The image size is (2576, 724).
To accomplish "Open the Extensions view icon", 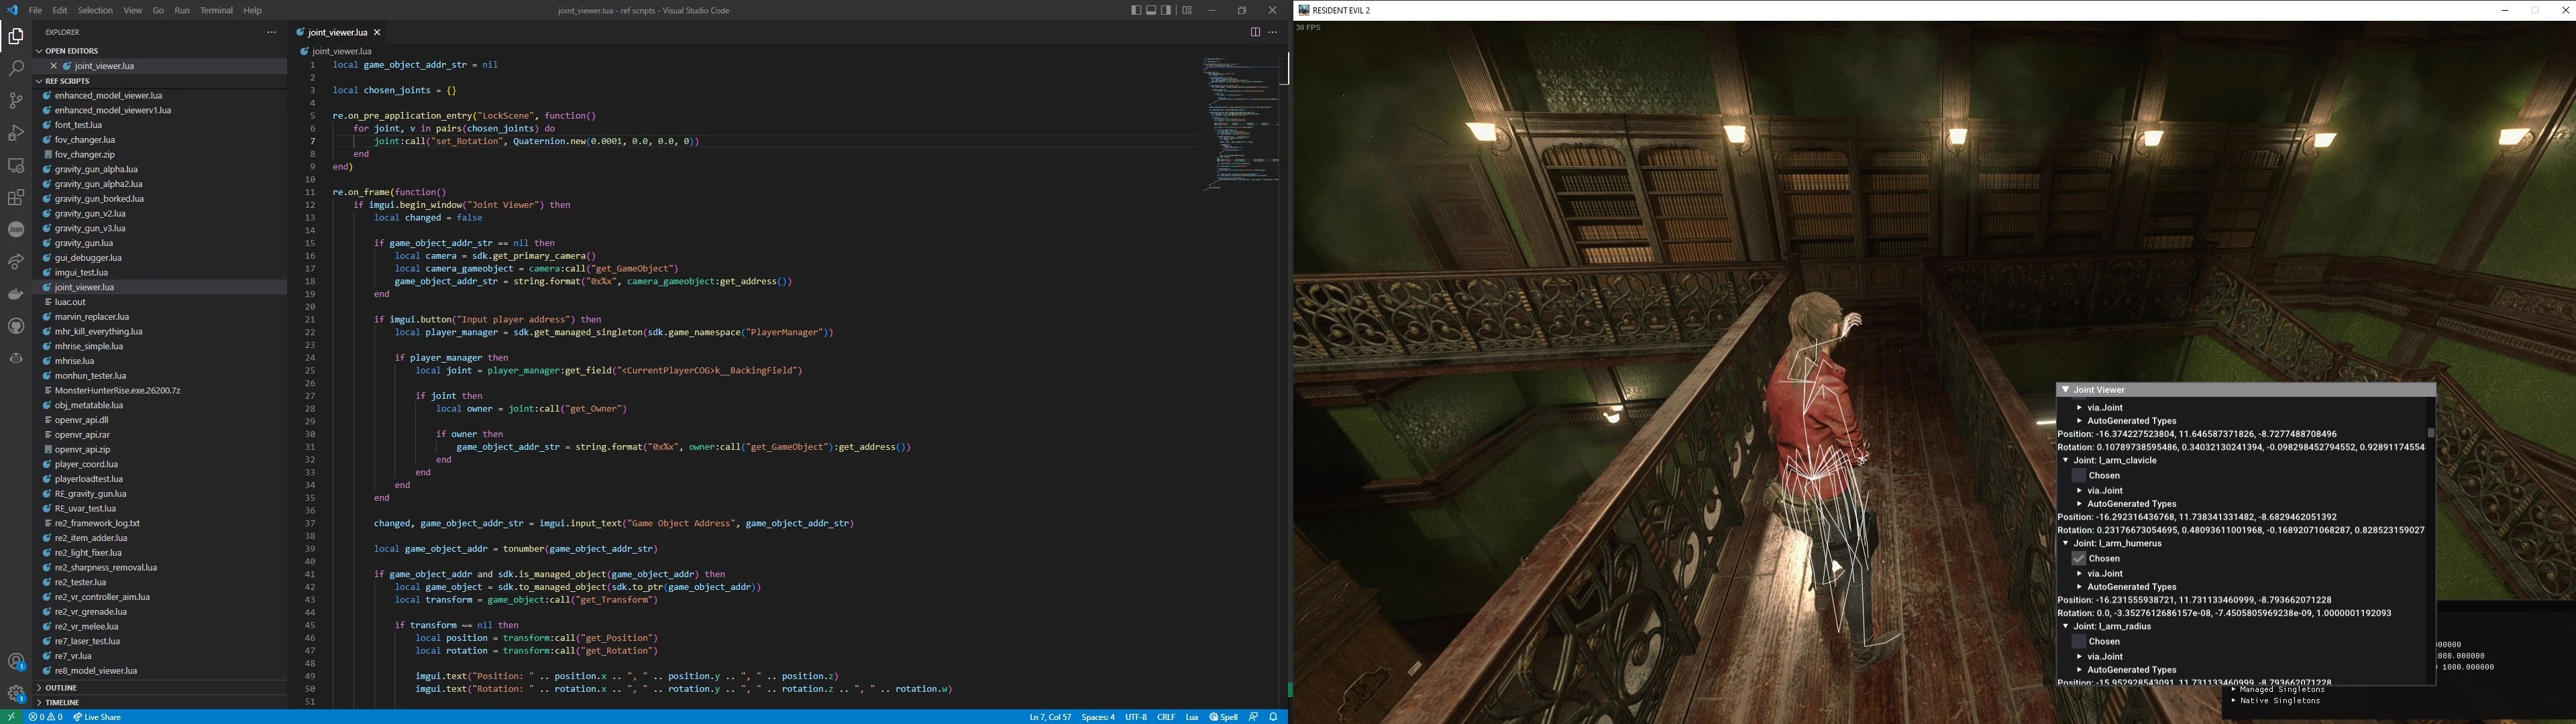I will tap(16, 198).
